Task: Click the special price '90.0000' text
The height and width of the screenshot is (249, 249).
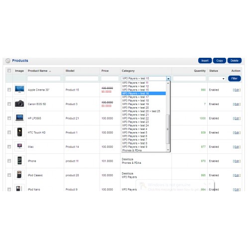Action: (107, 92)
